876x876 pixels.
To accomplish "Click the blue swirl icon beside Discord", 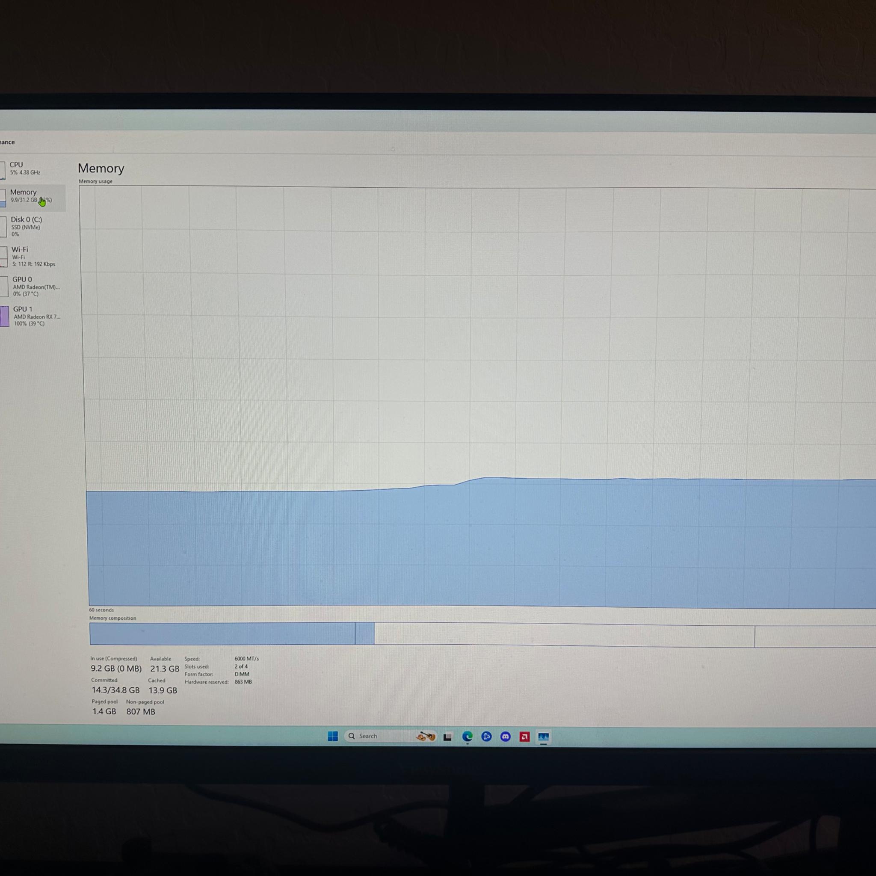I will 486,737.
